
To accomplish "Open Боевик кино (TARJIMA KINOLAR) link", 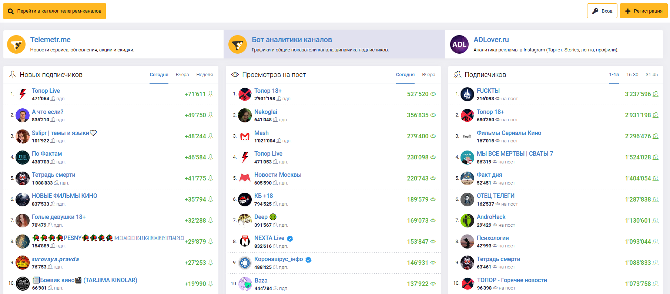I will pyautogui.click(x=85, y=280).
